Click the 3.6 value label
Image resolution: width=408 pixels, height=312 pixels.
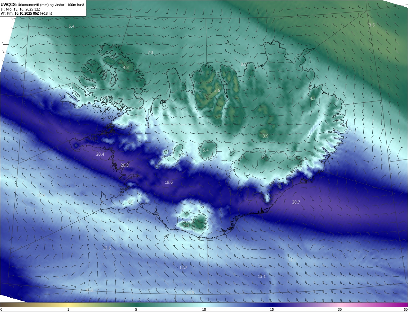point(217,91)
